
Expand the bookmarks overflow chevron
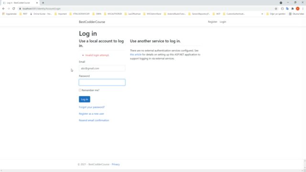[x=262, y=14]
